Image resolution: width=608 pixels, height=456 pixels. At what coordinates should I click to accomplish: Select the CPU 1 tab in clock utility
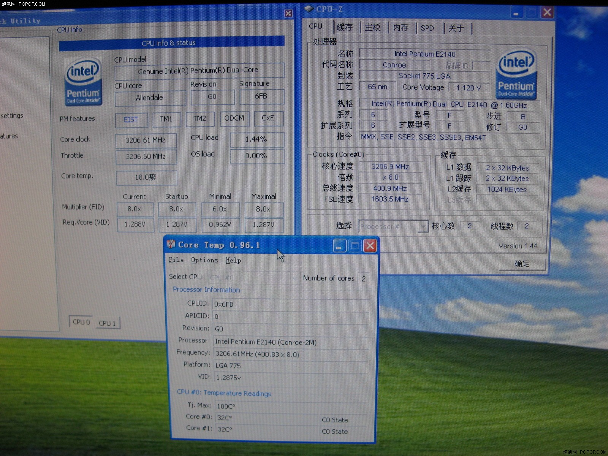(107, 323)
